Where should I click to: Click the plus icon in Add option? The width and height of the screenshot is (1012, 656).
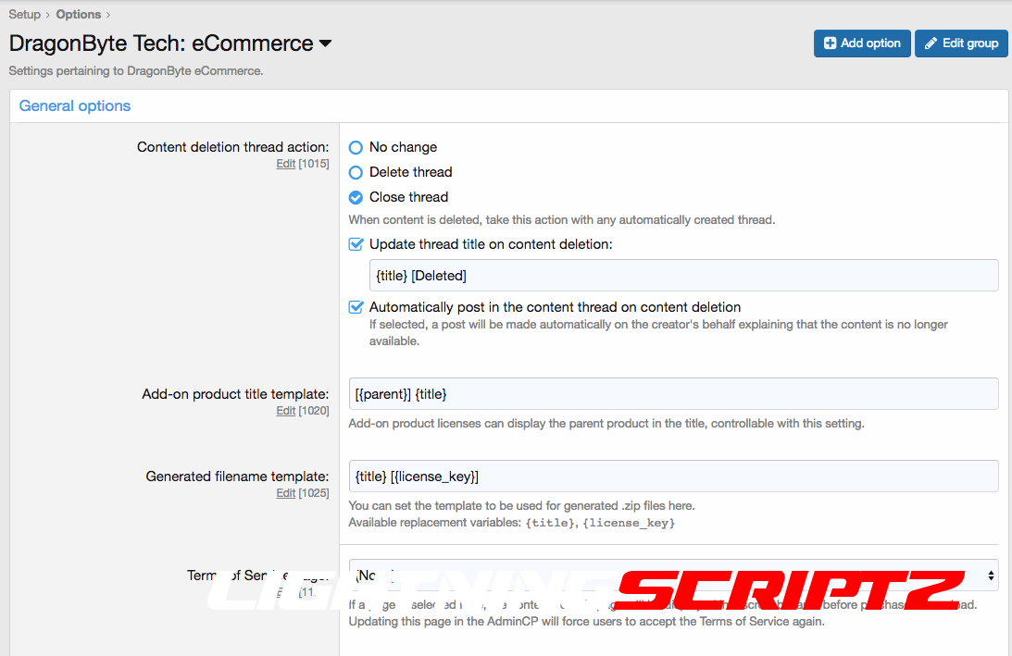(x=830, y=43)
